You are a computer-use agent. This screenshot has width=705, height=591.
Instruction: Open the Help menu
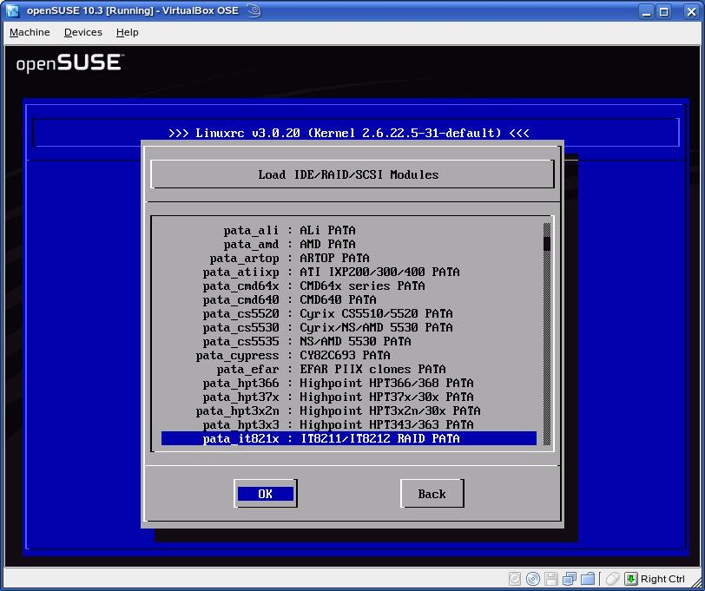pyautogui.click(x=128, y=32)
